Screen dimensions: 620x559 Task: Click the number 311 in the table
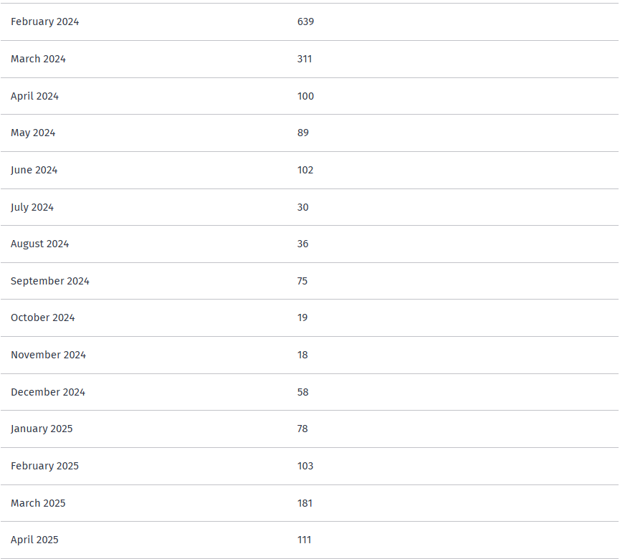tap(305, 59)
